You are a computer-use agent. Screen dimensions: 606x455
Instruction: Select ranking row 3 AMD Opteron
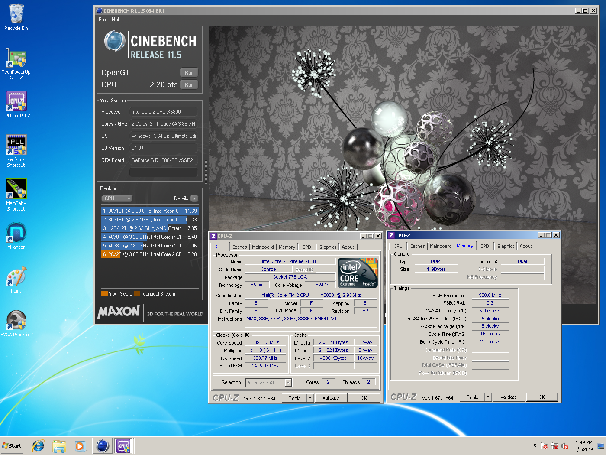tap(150, 228)
